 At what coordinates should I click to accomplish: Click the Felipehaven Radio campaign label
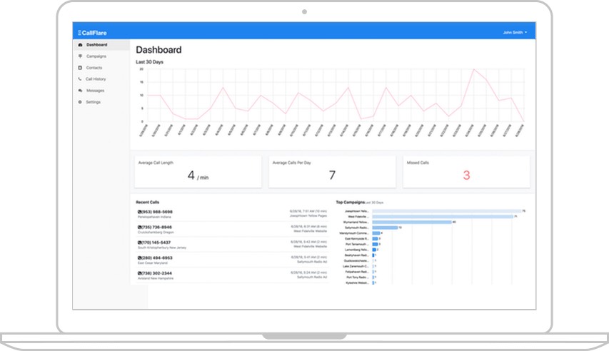357,272
